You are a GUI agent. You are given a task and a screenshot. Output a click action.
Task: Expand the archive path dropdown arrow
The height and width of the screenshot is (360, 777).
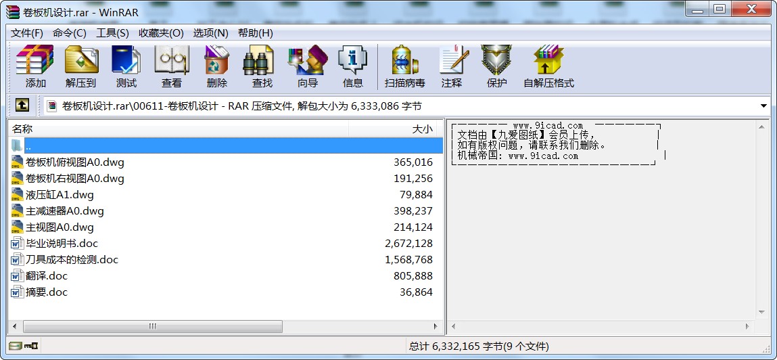(763, 106)
